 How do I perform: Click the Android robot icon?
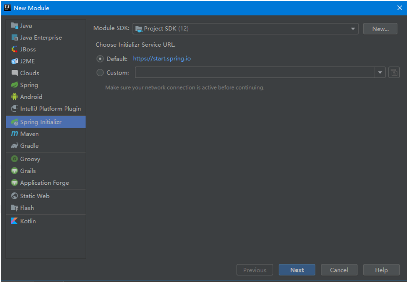click(15, 97)
